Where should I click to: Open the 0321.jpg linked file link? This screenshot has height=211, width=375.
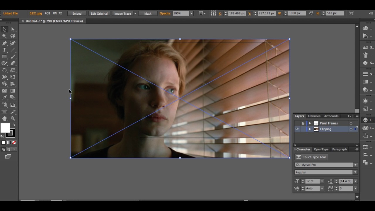click(36, 13)
